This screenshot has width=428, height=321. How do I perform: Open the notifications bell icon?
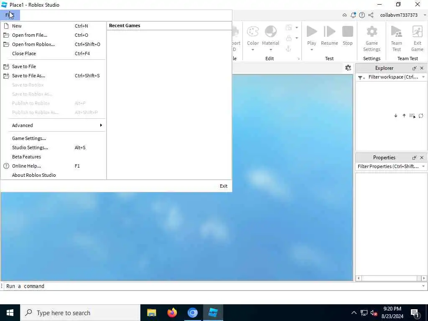tap(353, 15)
